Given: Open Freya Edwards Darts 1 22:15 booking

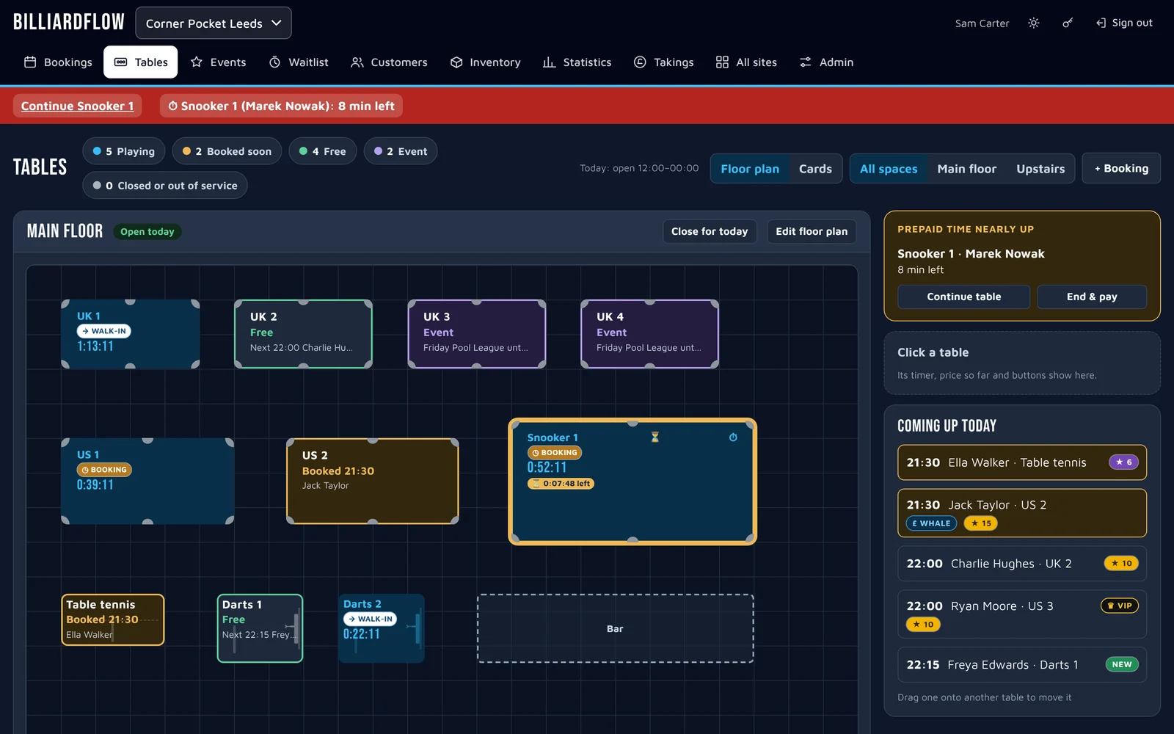Looking at the screenshot, I should [1022, 665].
